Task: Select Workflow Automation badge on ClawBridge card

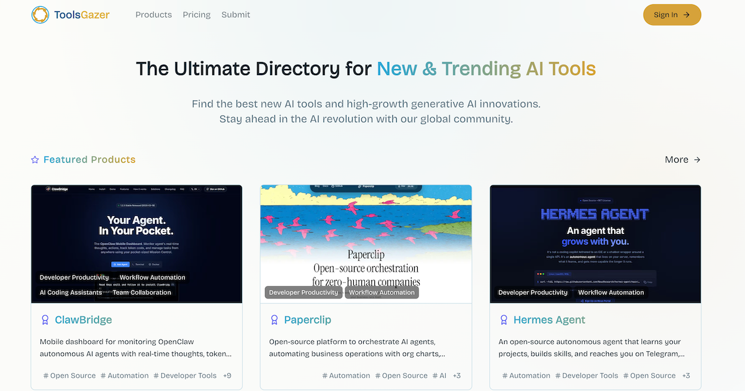Action: point(152,277)
